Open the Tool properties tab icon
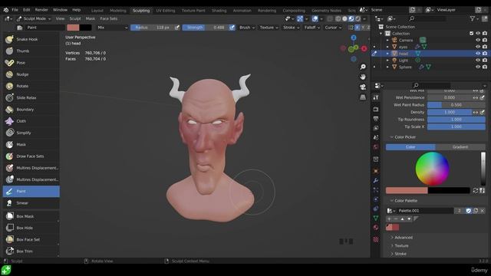The width and height of the screenshot is (491, 276). (376, 97)
